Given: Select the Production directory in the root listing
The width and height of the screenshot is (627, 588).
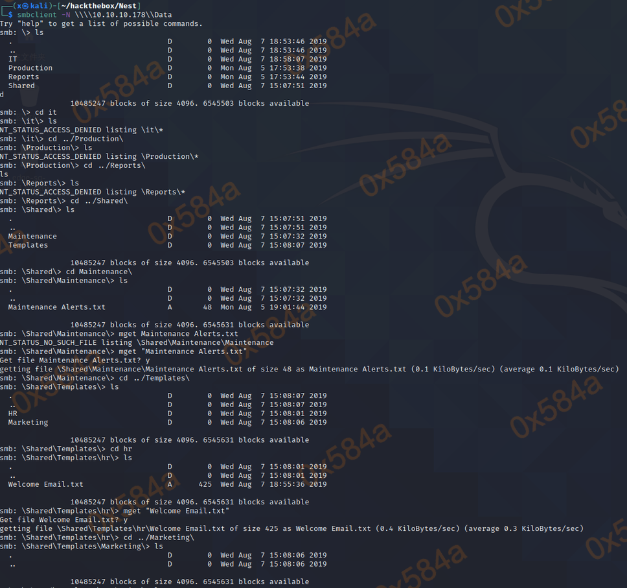Looking at the screenshot, I should (30, 68).
